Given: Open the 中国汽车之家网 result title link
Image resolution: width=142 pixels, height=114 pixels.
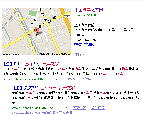Looking at the screenshot, I should coord(89,10).
